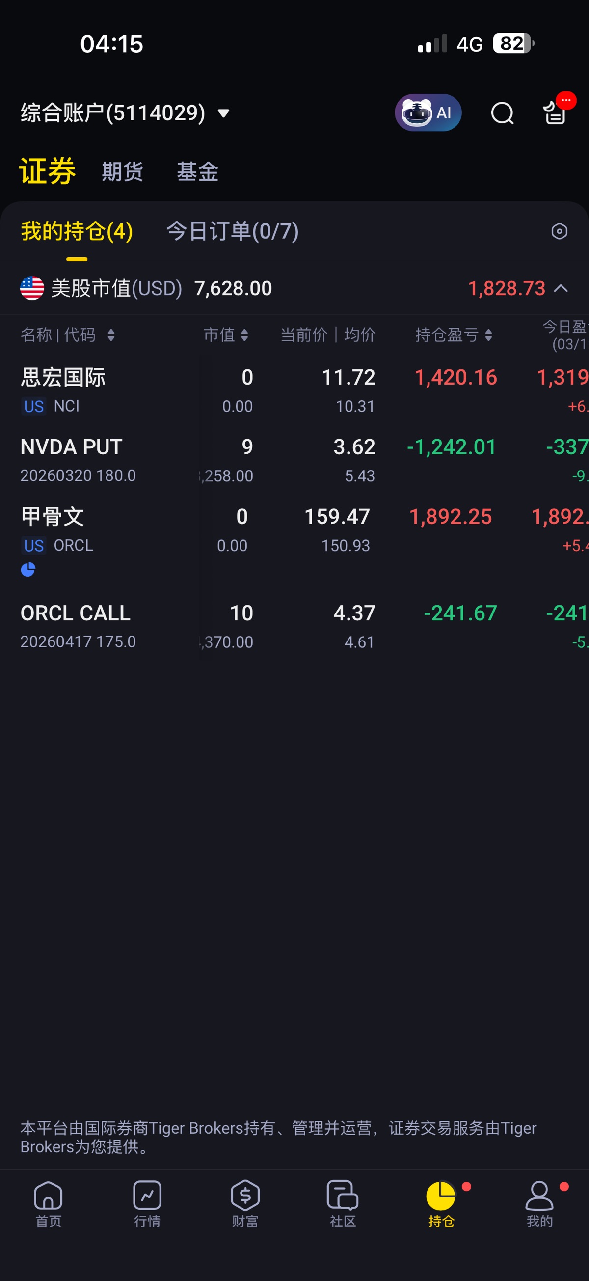589x1281 pixels.
Task: Open position display settings icon
Action: tap(559, 231)
